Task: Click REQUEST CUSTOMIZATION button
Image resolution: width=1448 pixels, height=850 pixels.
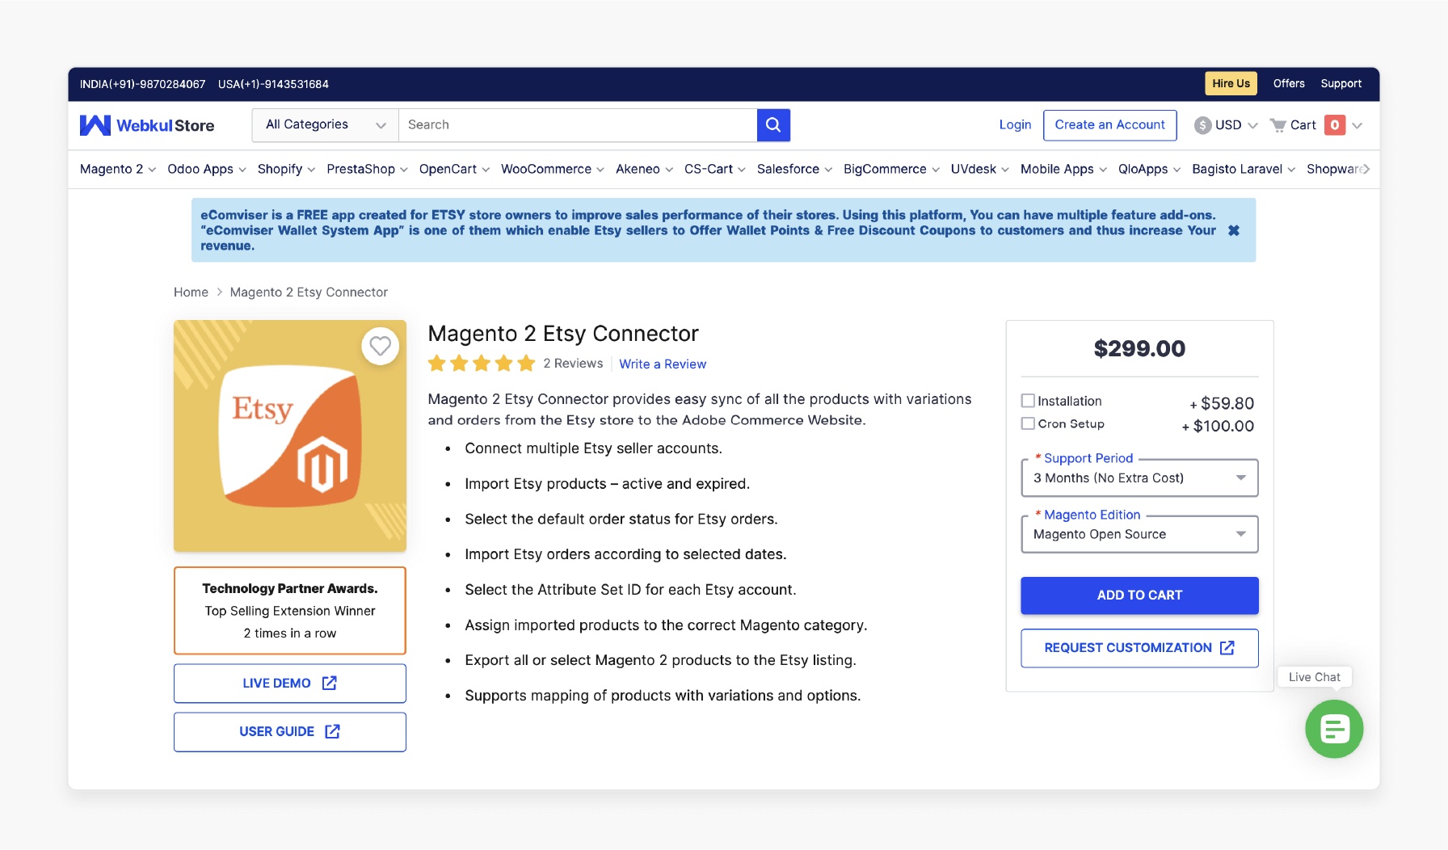Action: tap(1139, 648)
